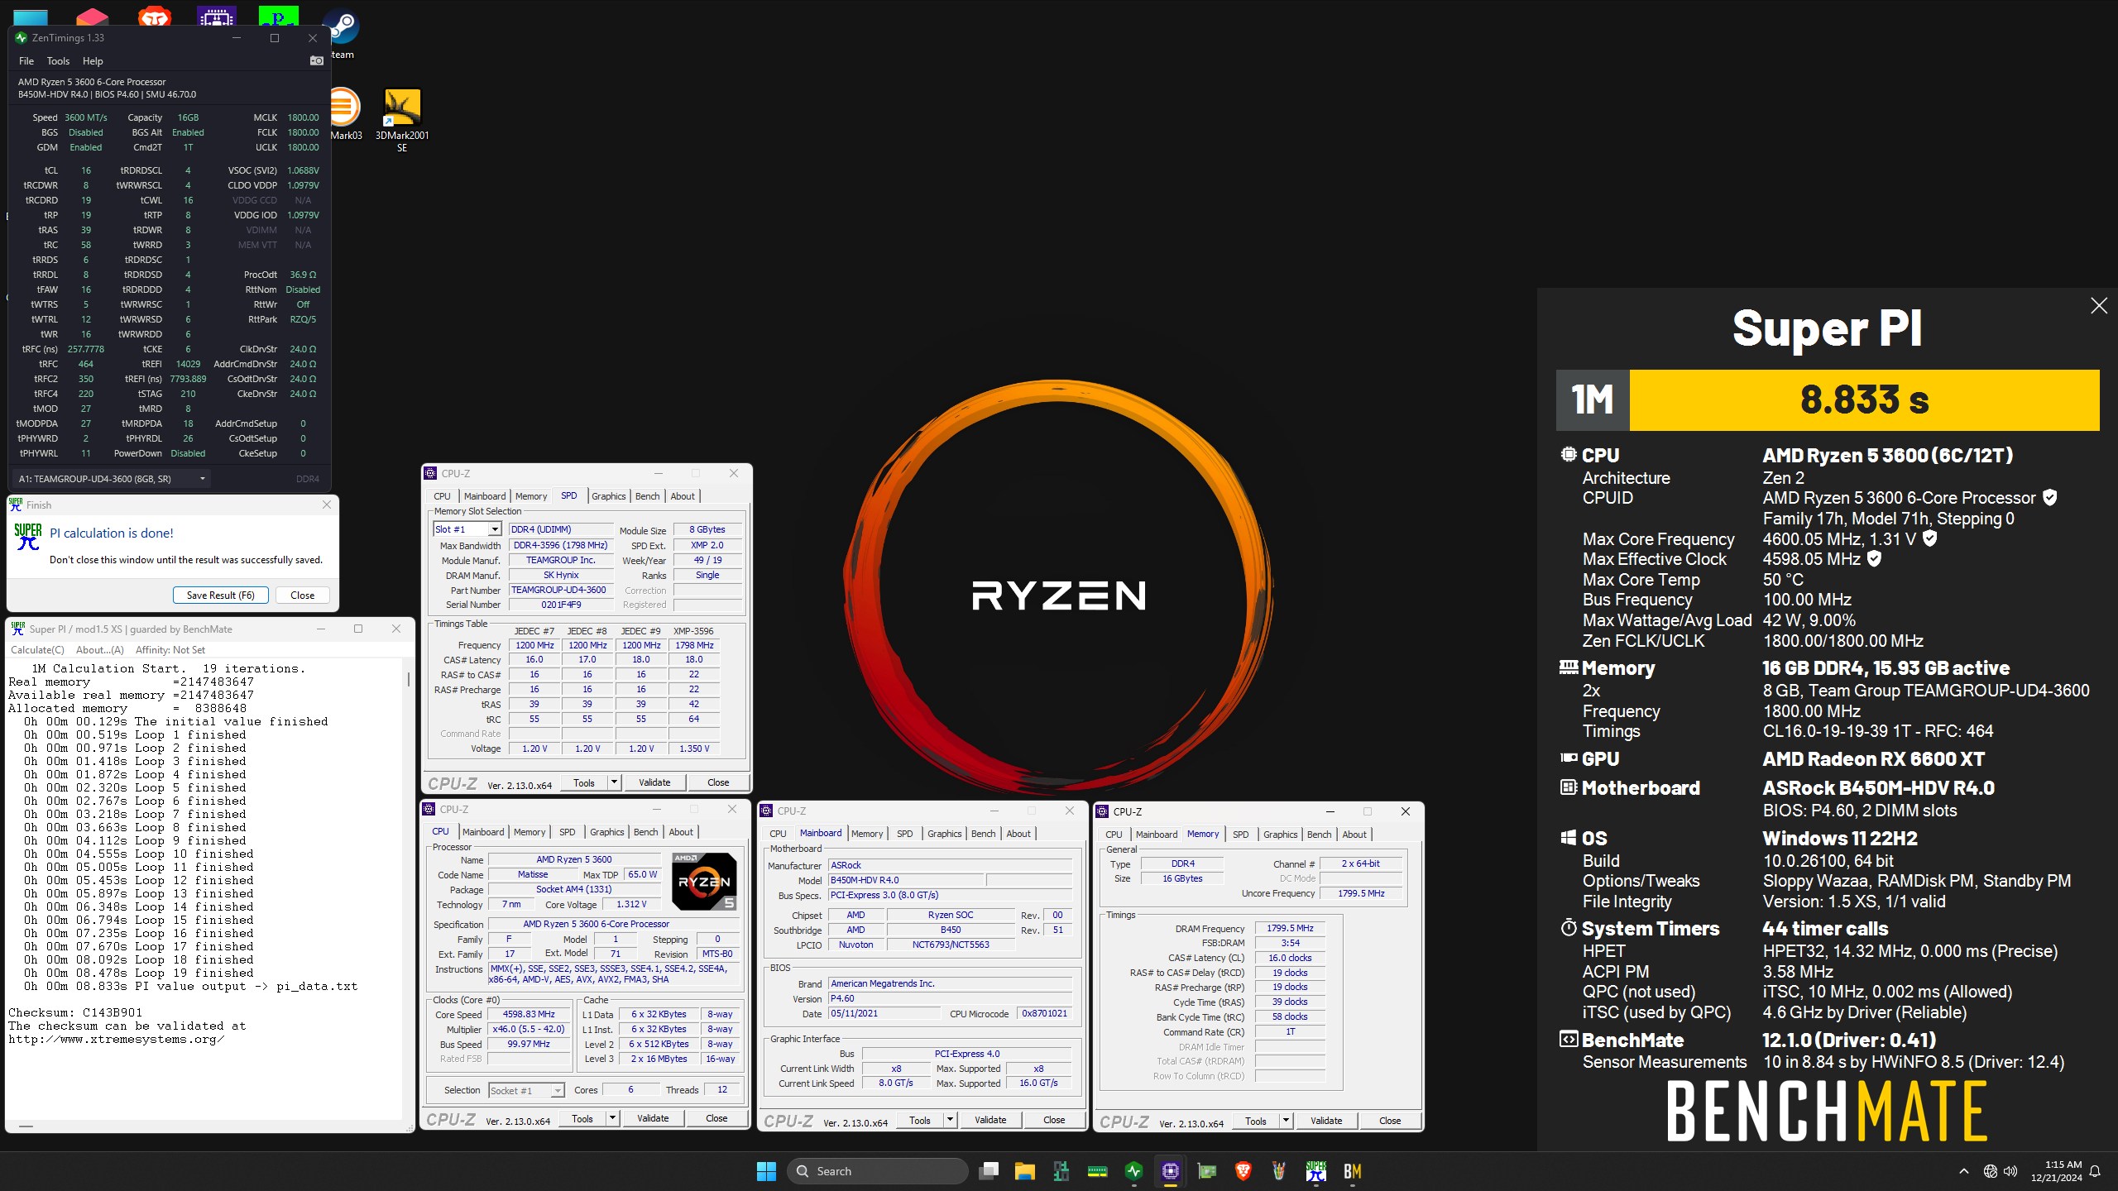Open the Steam desktop shortcut
Viewport: 2118px width, 1191px height.
pyautogui.click(x=343, y=35)
